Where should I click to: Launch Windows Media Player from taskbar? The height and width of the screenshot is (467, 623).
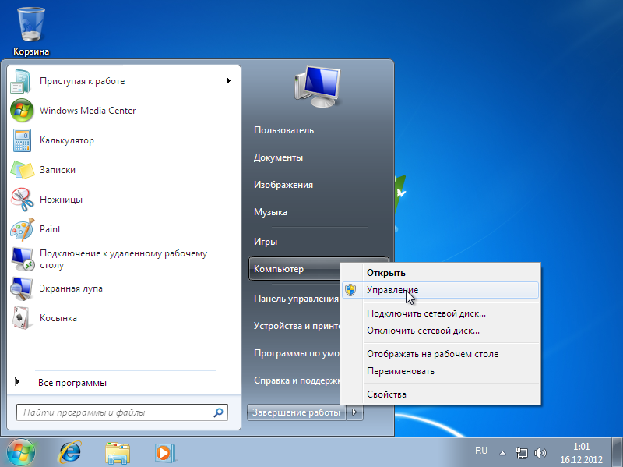[x=165, y=453]
